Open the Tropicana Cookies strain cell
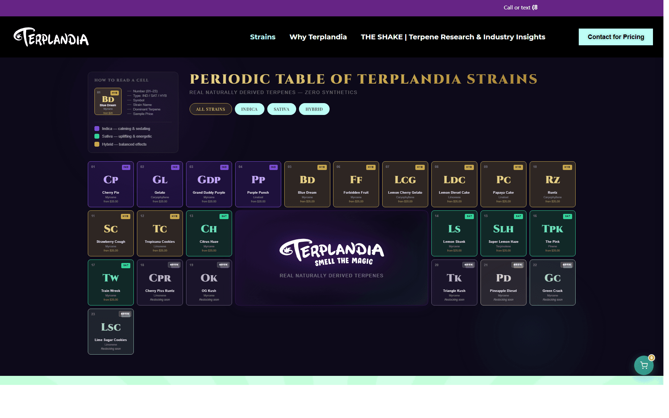Screen dimensions: 669x418 pos(160,233)
